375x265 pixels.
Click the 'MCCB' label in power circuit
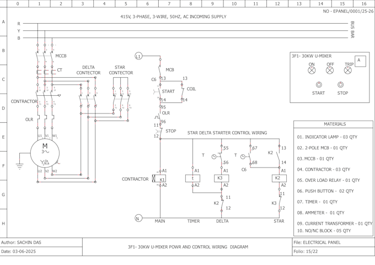point(61,56)
